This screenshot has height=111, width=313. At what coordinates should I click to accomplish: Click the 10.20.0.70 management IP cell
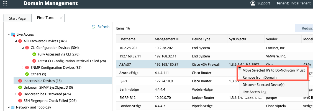(162, 98)
